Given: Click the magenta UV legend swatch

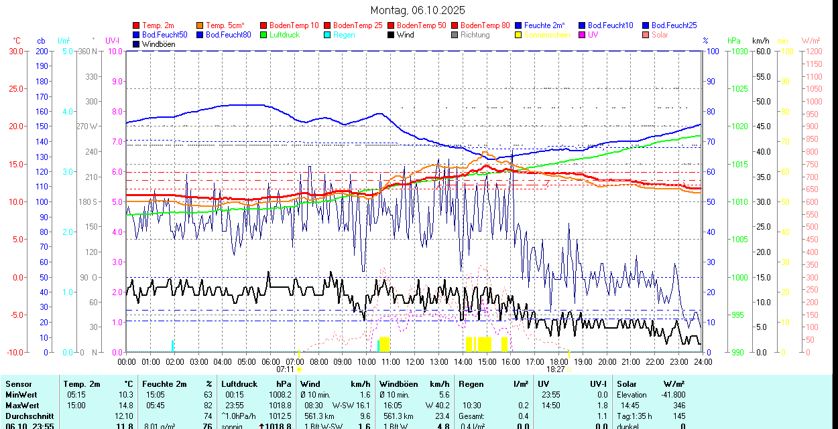Looking at the screenshot, I should [582, 35].
